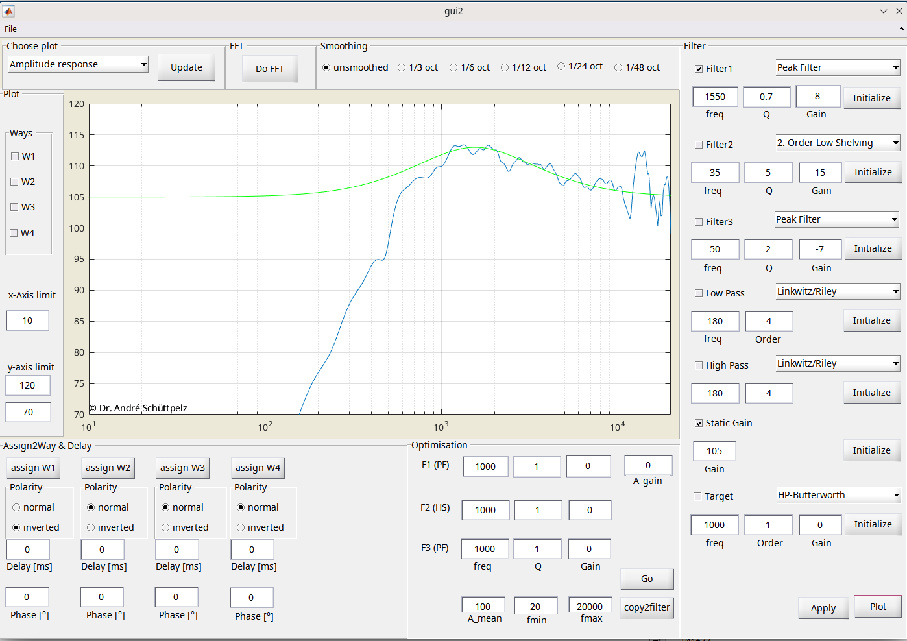Click the menu bar overflow arrow icon
This screenshot has width=907, height=641.
tap(902, 29)
